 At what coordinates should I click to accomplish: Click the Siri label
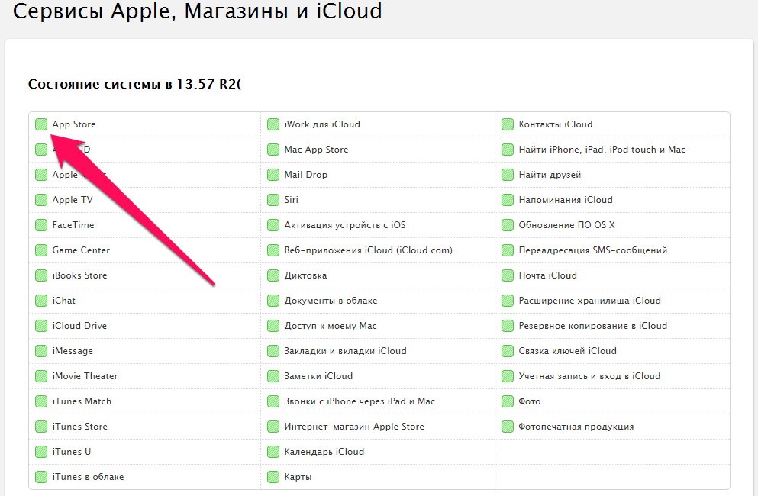291,200
